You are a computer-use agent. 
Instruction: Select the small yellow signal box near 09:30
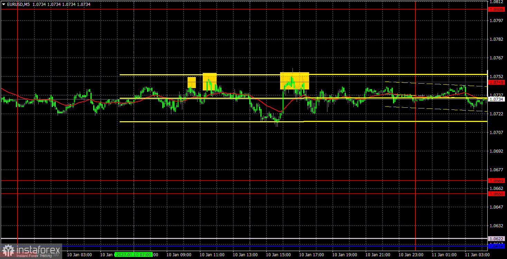pyautogui.click(x=192, y=83)
